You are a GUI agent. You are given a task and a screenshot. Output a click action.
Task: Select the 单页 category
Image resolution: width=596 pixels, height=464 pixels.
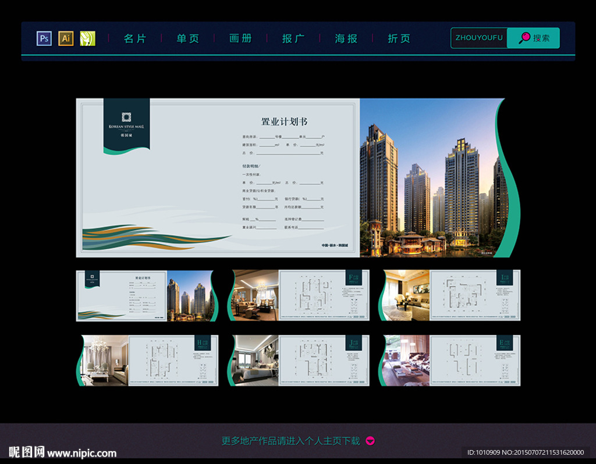pos(187,38)
